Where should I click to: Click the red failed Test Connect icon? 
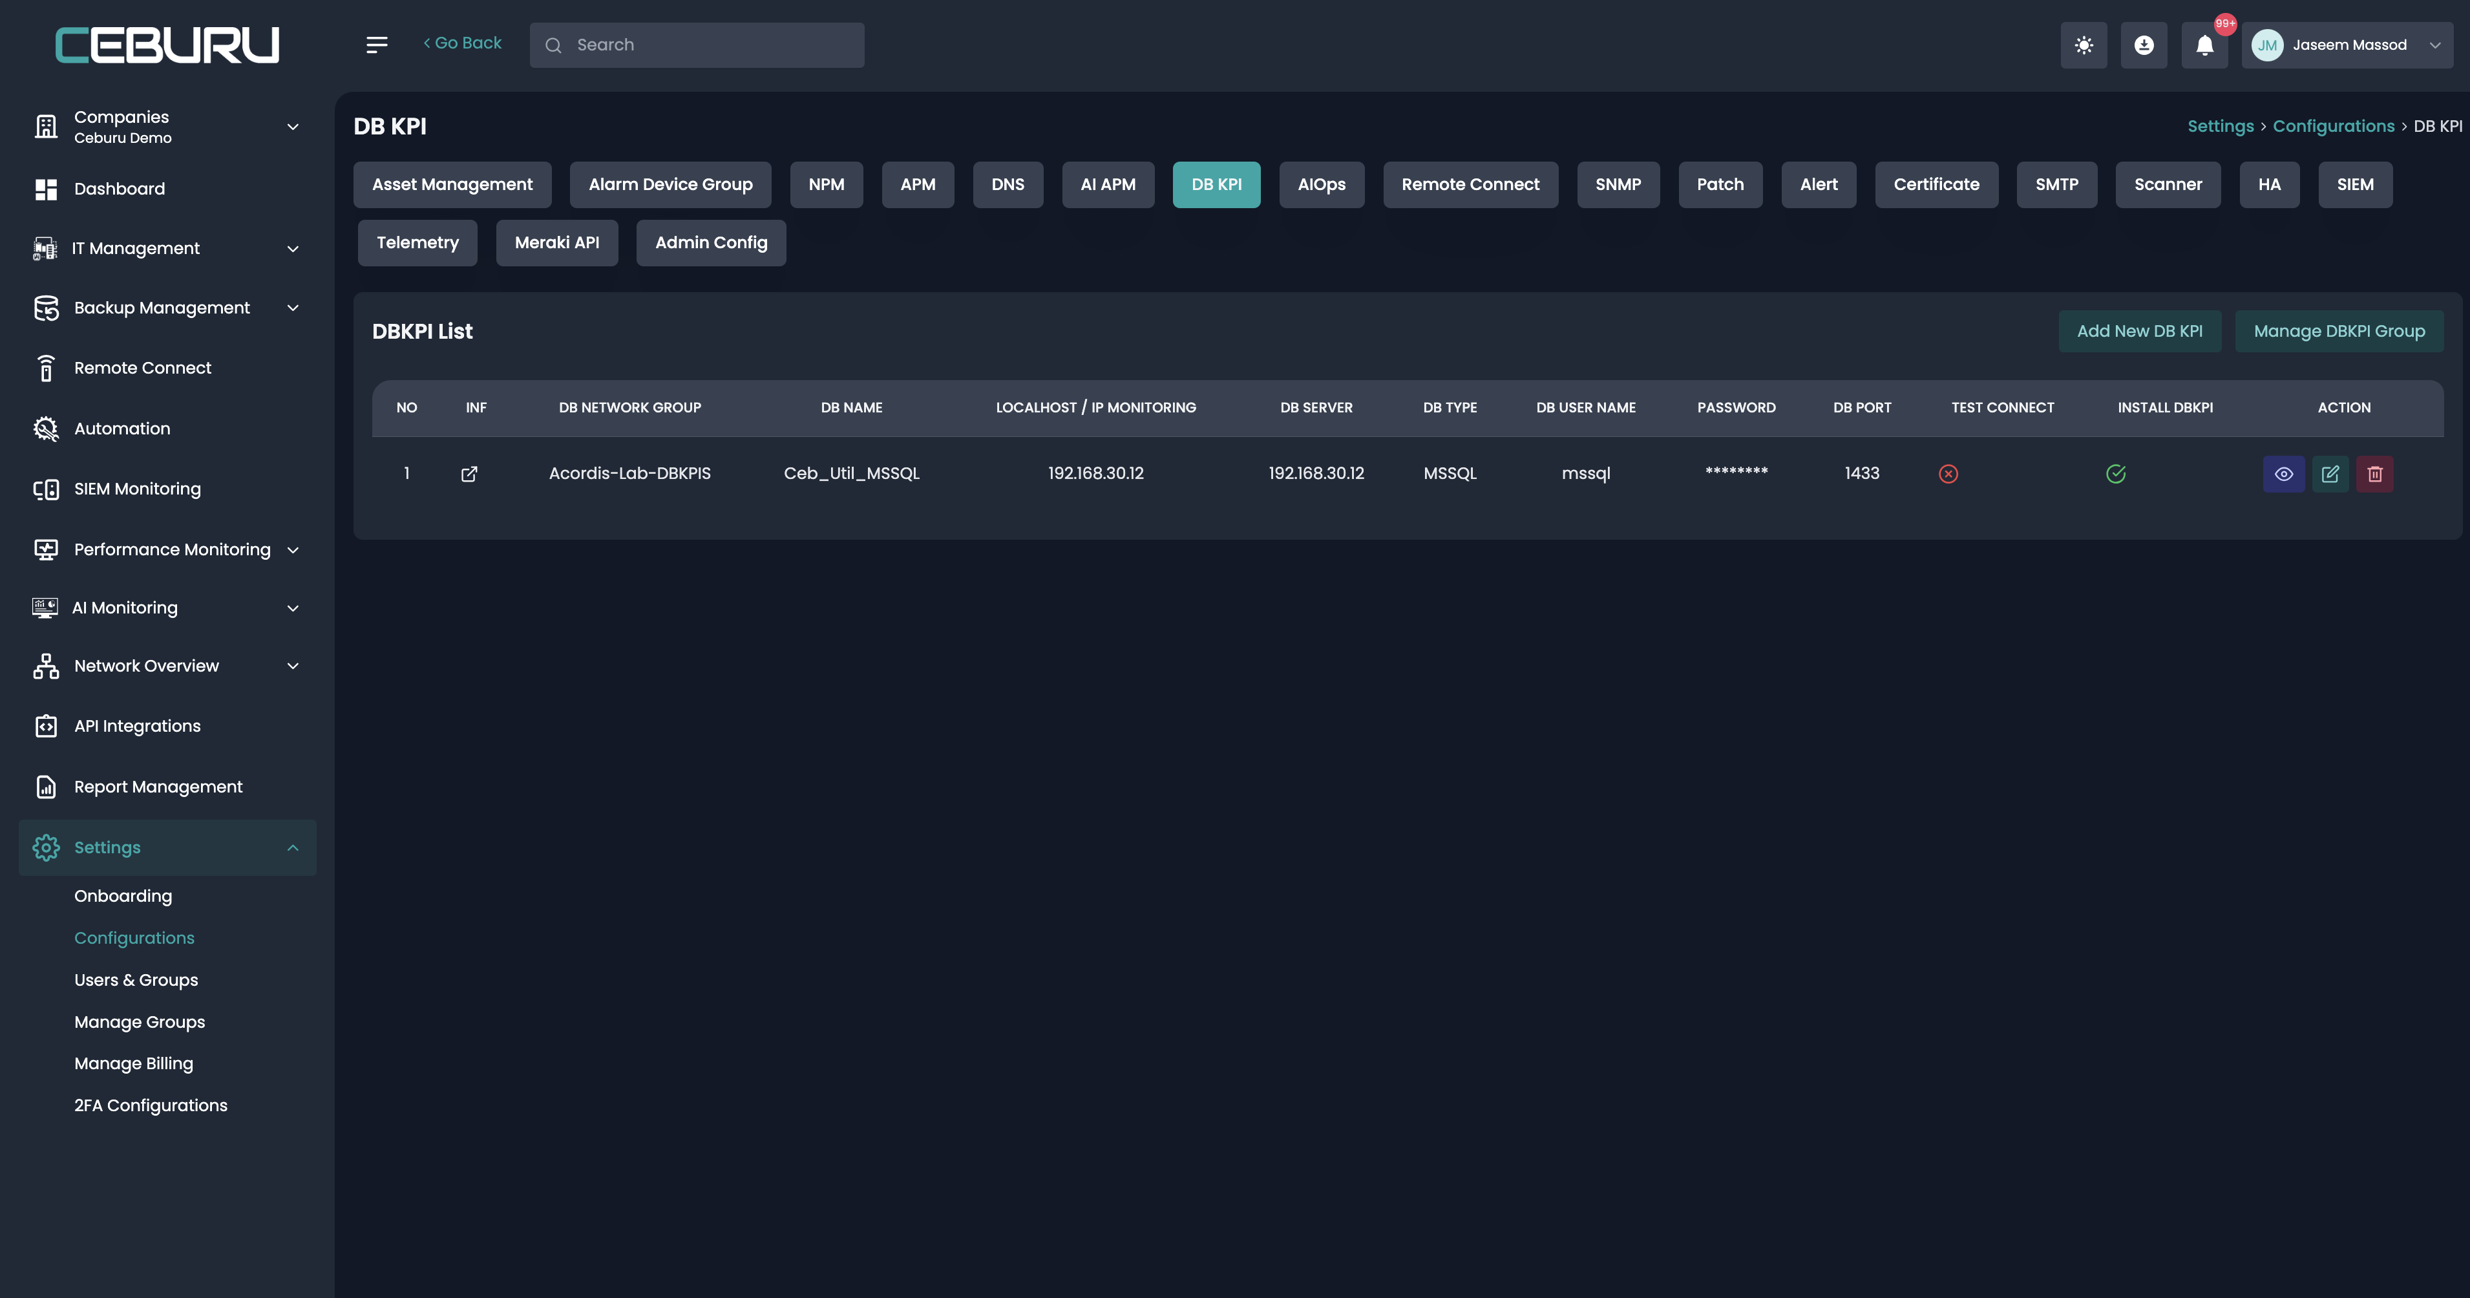coord(1947,474)
